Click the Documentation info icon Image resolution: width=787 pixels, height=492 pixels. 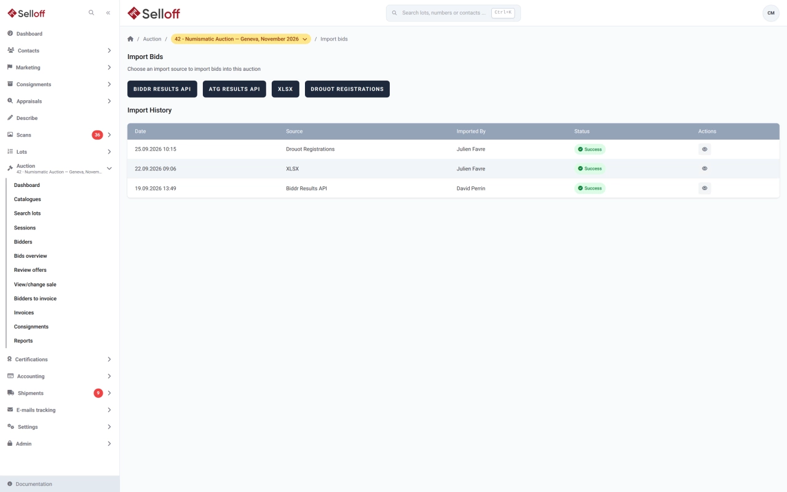coord(10,484)
